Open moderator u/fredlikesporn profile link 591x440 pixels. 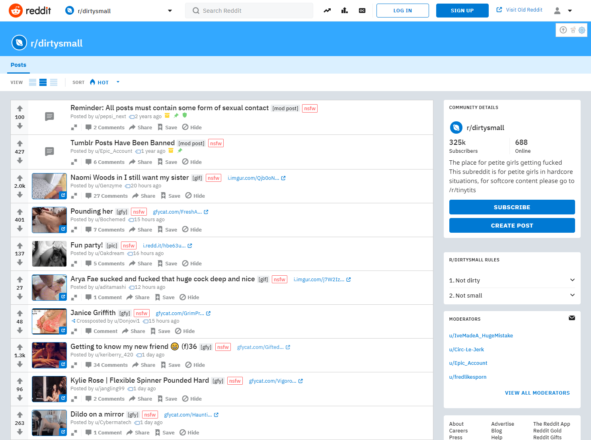(468, 377)
